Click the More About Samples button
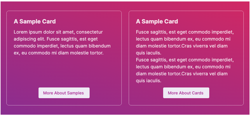The height and width of the screenshot is (117, 251). [x=64, y=93]
